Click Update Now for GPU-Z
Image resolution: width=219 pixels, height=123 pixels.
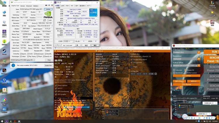(x=48, y=65)
